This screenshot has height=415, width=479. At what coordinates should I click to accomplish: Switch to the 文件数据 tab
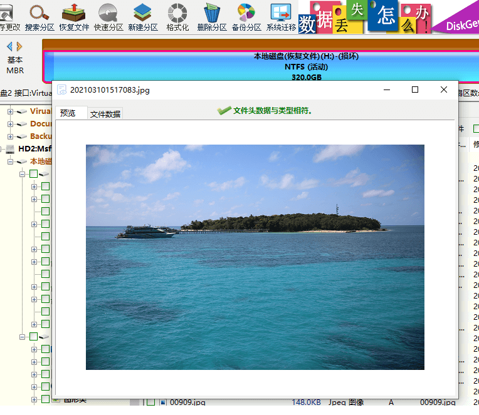[x=105, y=114]
